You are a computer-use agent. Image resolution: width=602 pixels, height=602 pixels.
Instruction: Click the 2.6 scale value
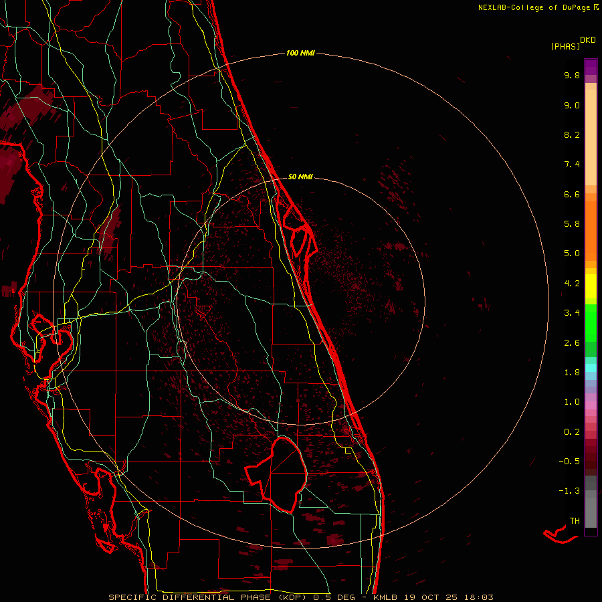[x=572, y=343]
